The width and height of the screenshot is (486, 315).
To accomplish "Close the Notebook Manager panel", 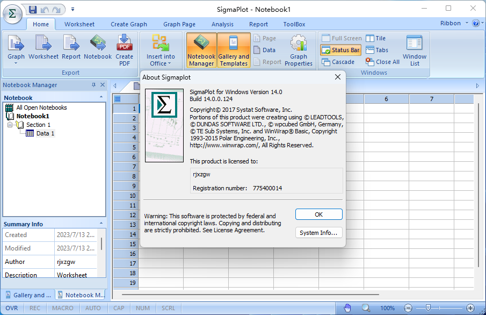I will coord(103,85).
